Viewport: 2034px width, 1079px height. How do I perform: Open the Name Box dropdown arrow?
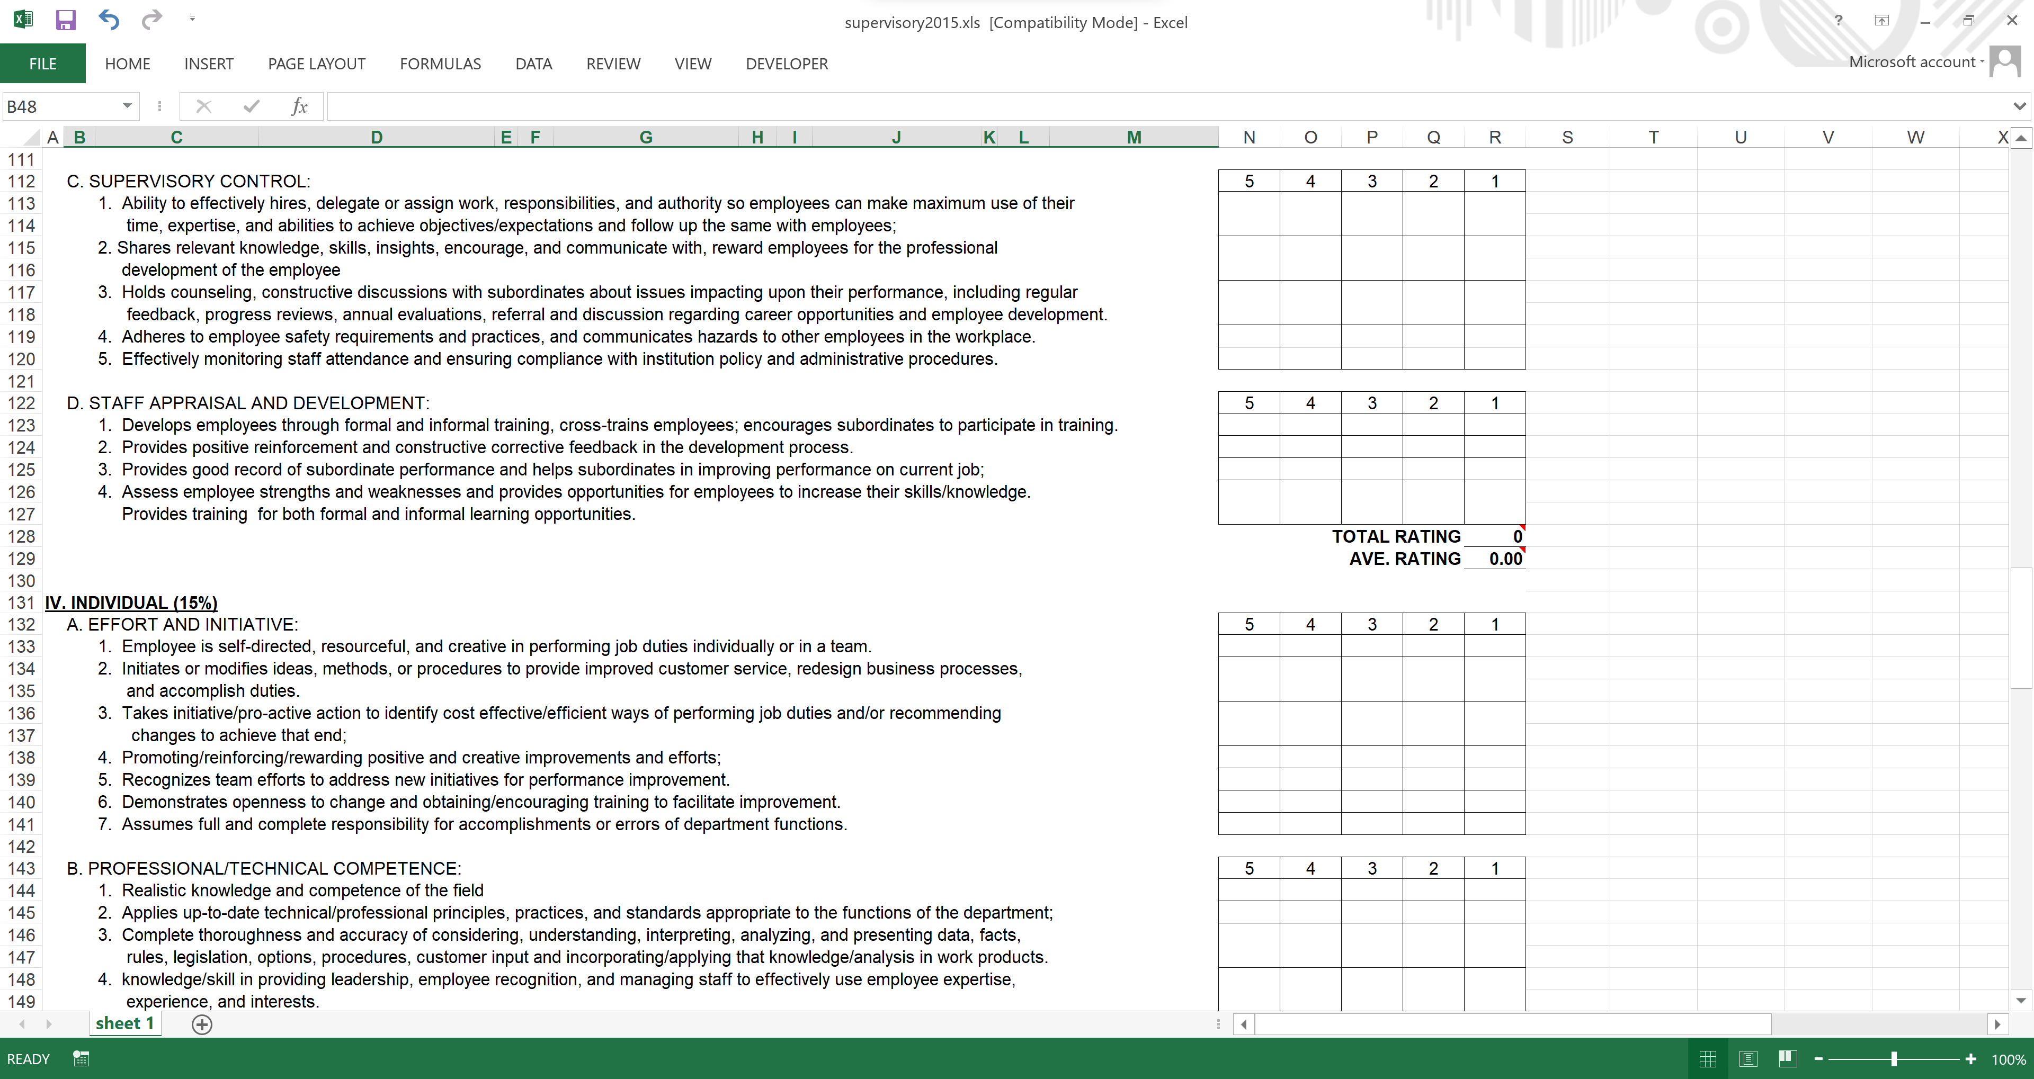pos(127,106)
